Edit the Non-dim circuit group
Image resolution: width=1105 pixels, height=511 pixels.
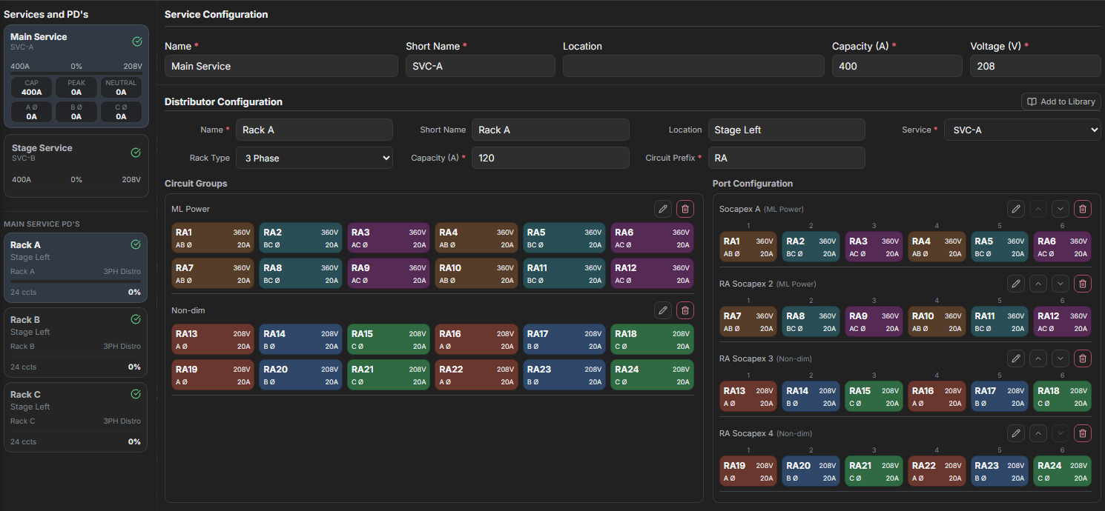pos(663,310)
